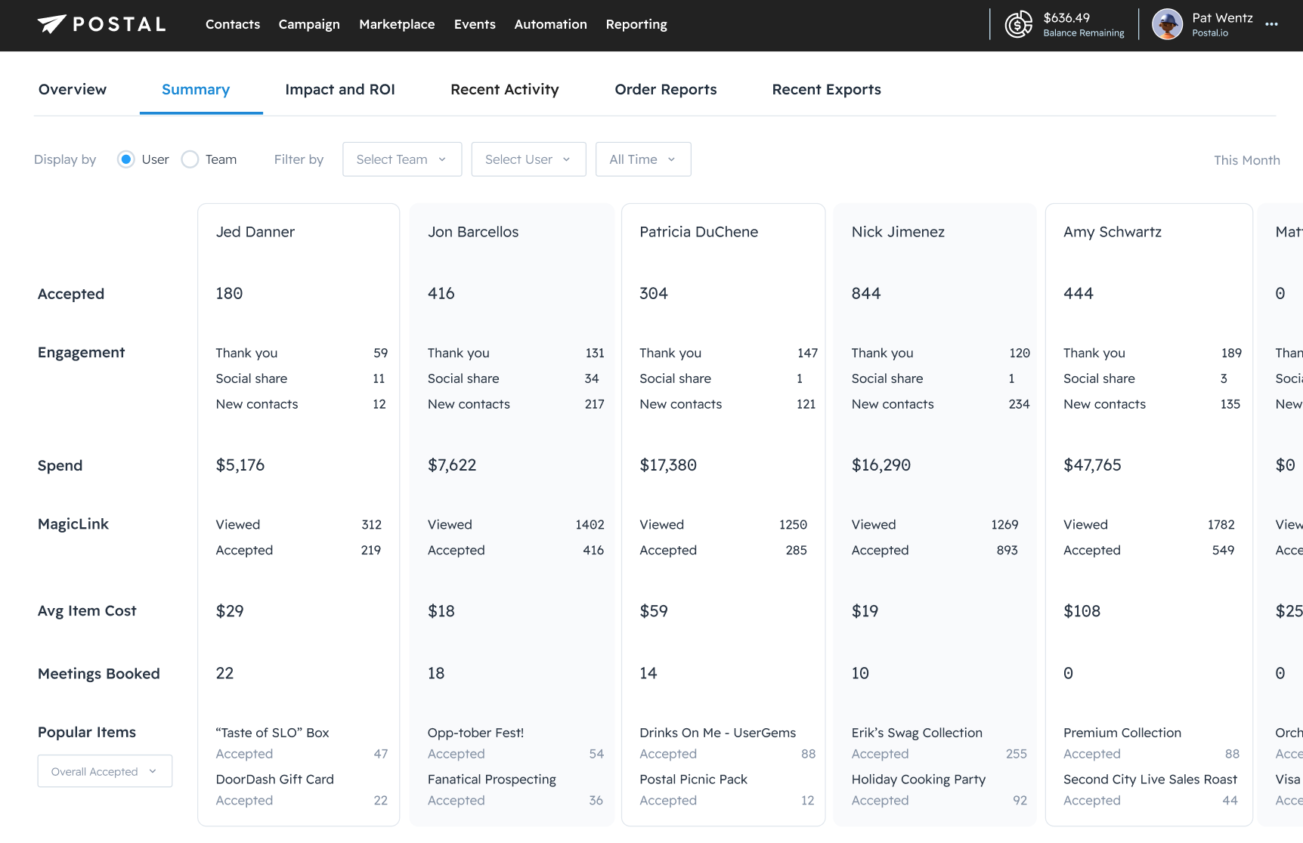Open the Contacts menu in navbar
The width and height of the screenshot is (1303, 843).
233,24
